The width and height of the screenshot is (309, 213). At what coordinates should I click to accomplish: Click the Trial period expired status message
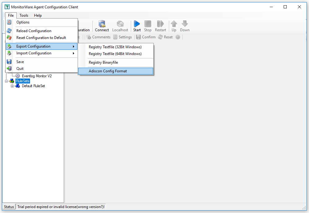61,207
